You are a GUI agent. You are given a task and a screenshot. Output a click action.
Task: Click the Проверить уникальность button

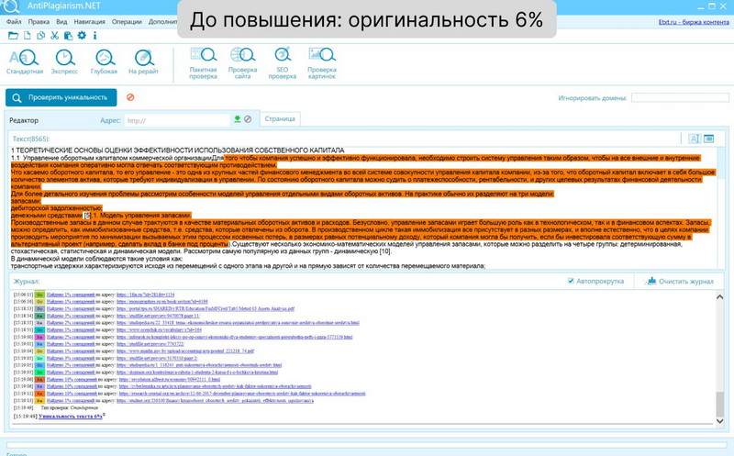tap(61, 97)
